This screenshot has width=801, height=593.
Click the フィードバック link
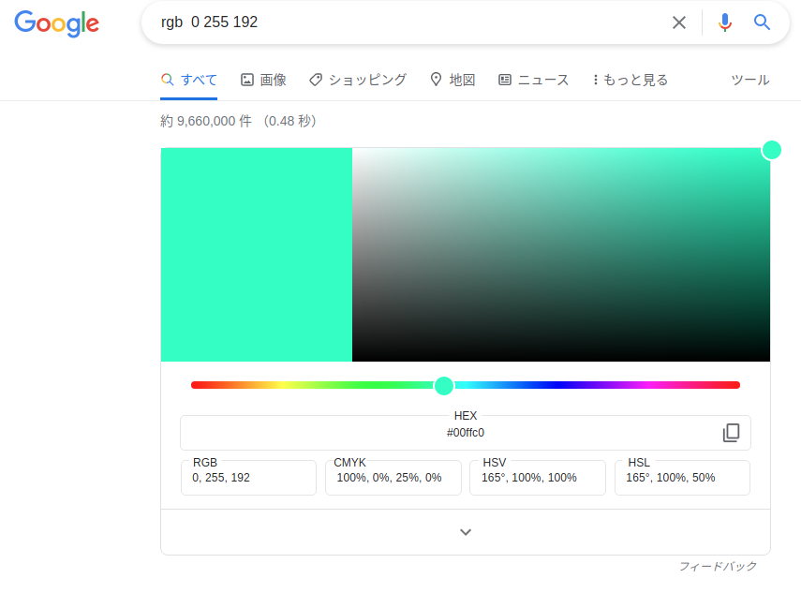click(718, 566)
